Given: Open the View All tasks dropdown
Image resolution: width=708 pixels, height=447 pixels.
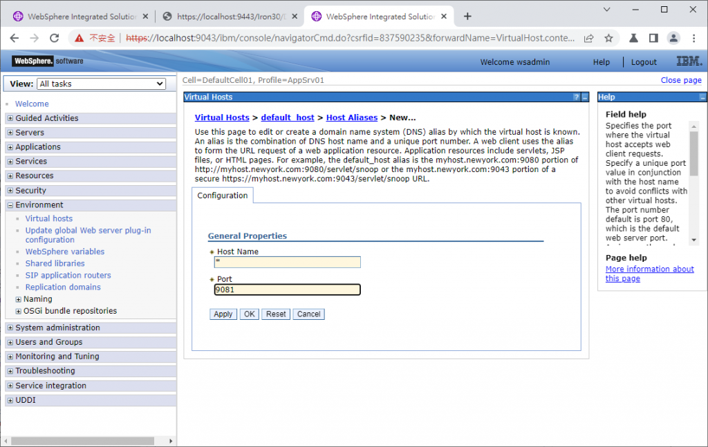Looking at the screenshot, I should (101, 84).
